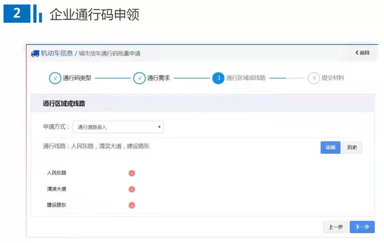Click the blue 添加 button
The image size is (384, 243).
click(330, 147)
